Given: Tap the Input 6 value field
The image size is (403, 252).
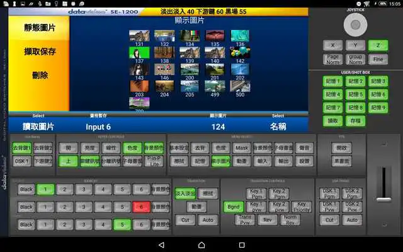Looking at the screenshot, I should (98, 127).
